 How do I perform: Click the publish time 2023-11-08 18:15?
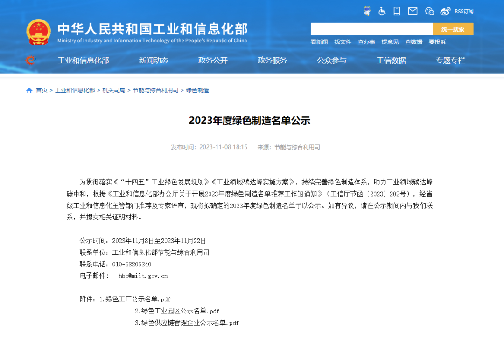tap(224, 147)
